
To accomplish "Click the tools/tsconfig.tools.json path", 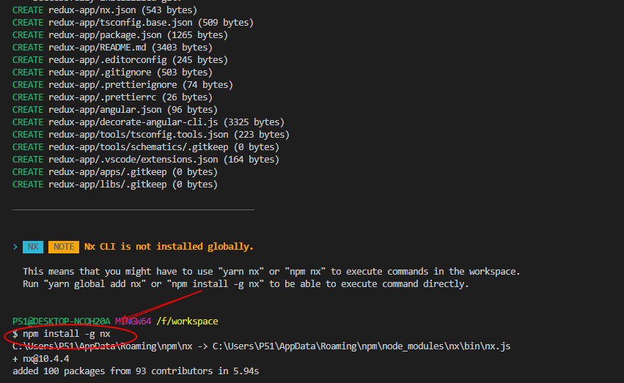I will [x=139, y=135].
